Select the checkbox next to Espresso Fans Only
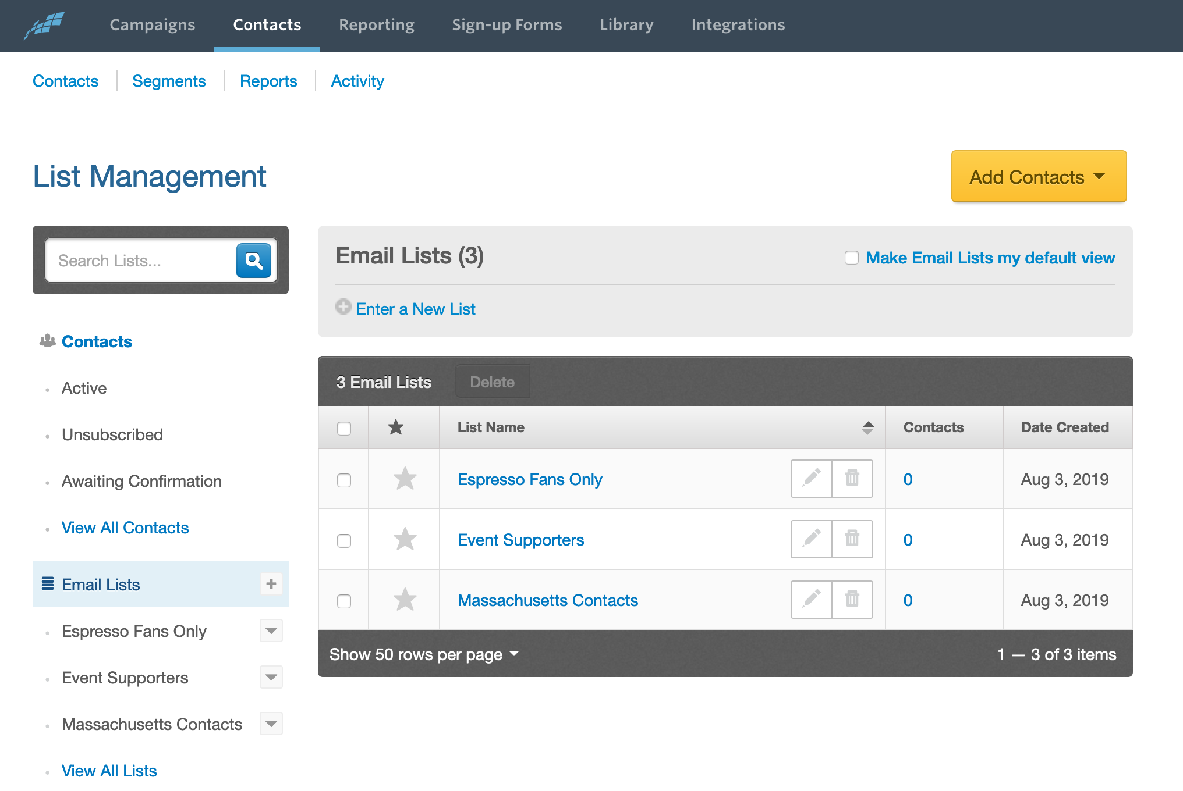1183x791 pixels. [343, 479]
